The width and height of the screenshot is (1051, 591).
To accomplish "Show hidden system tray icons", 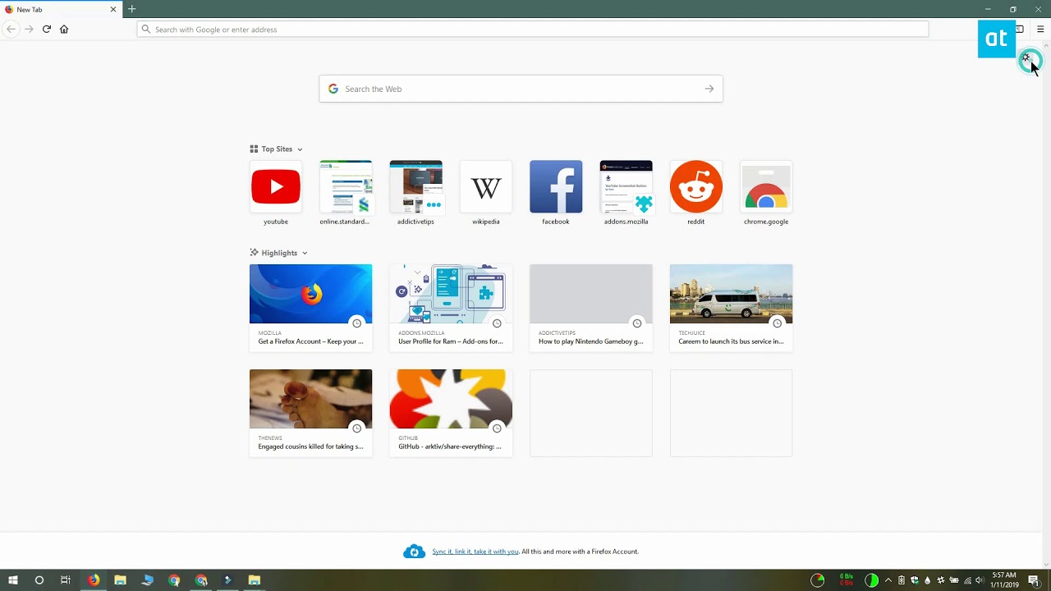I will coord(888,580).
